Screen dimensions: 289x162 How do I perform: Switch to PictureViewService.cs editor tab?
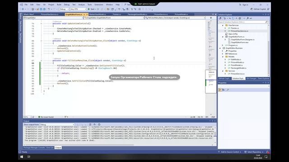coord(50,14)
